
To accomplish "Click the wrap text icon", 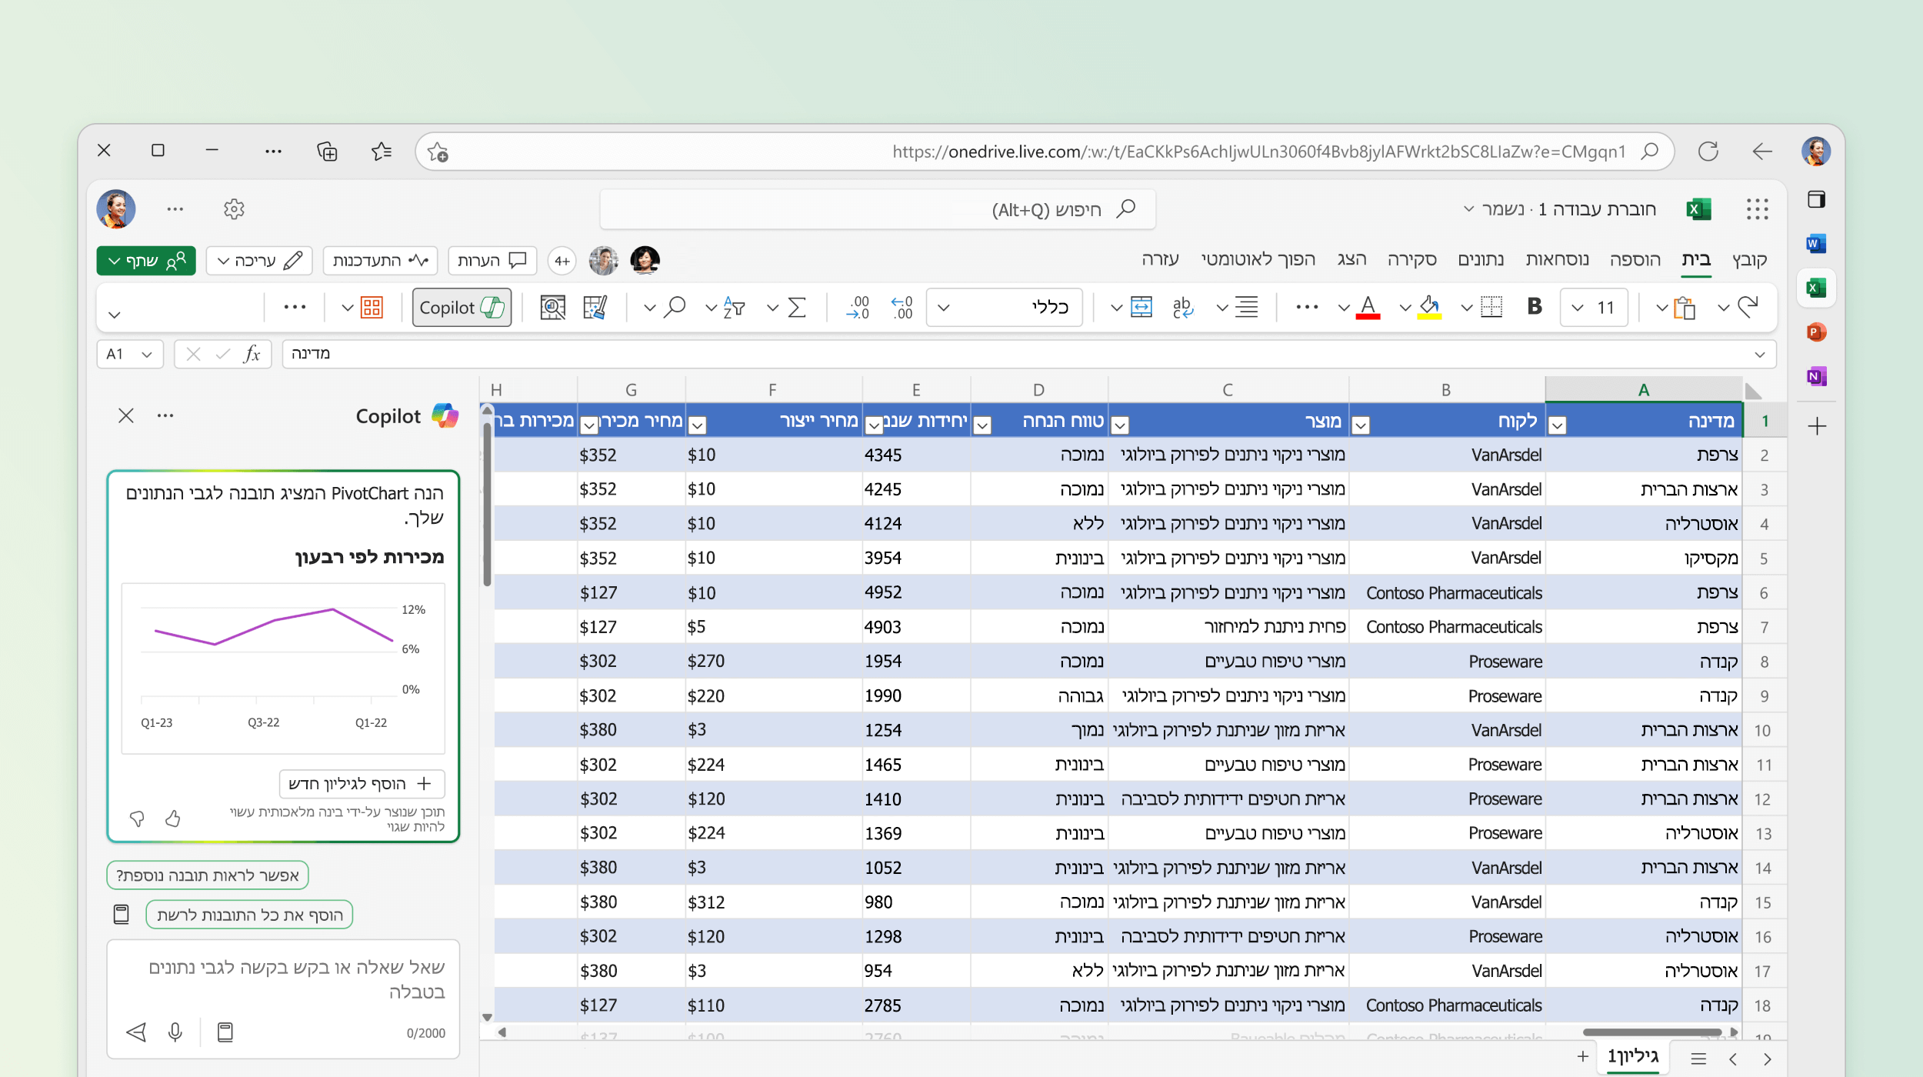I will coord(1182,307).
